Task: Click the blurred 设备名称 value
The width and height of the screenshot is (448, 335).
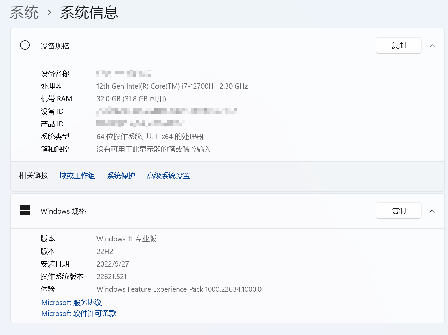Action: tap(123, 73)
